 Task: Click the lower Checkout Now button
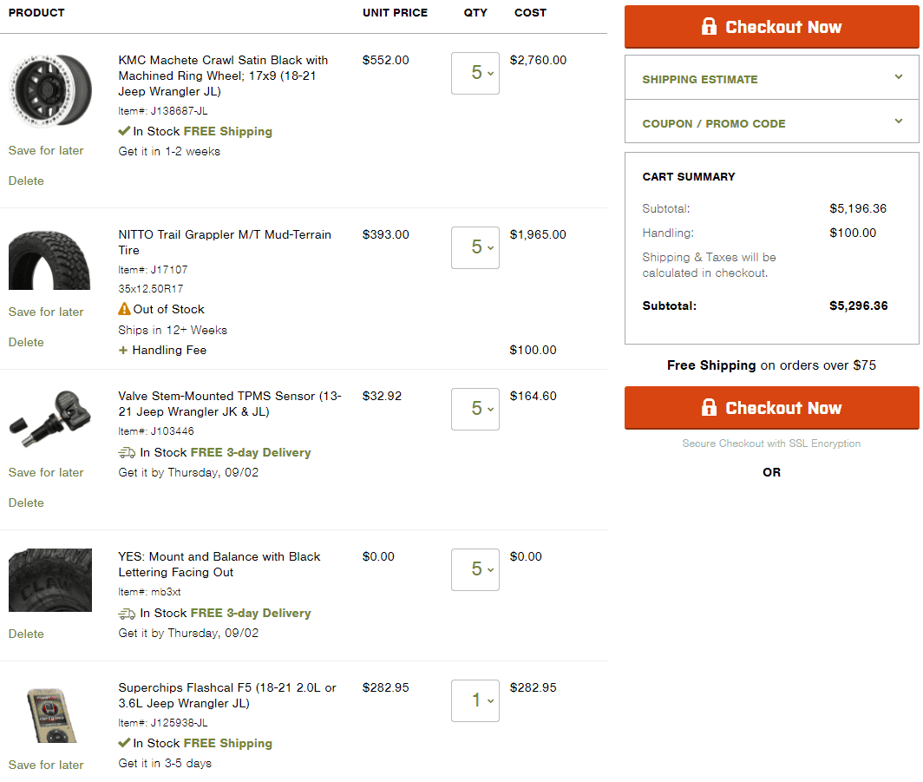coord(771,407)
